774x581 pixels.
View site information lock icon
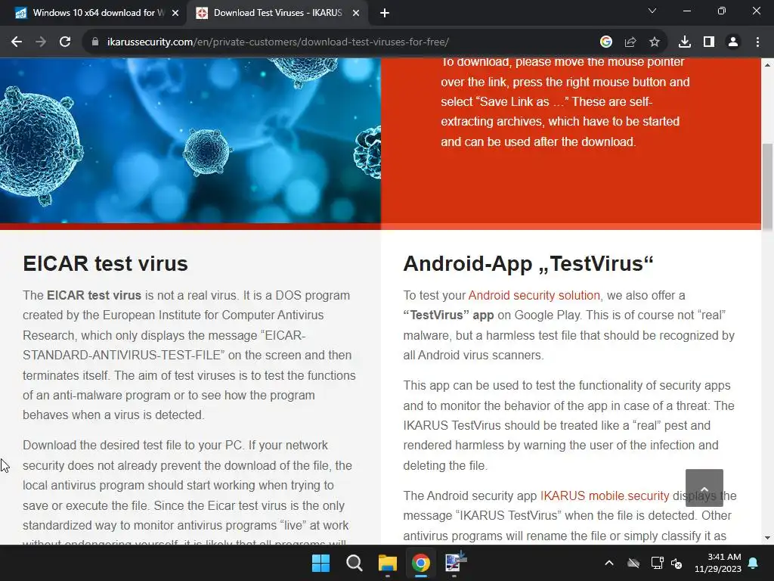click(x=94, y=42)
